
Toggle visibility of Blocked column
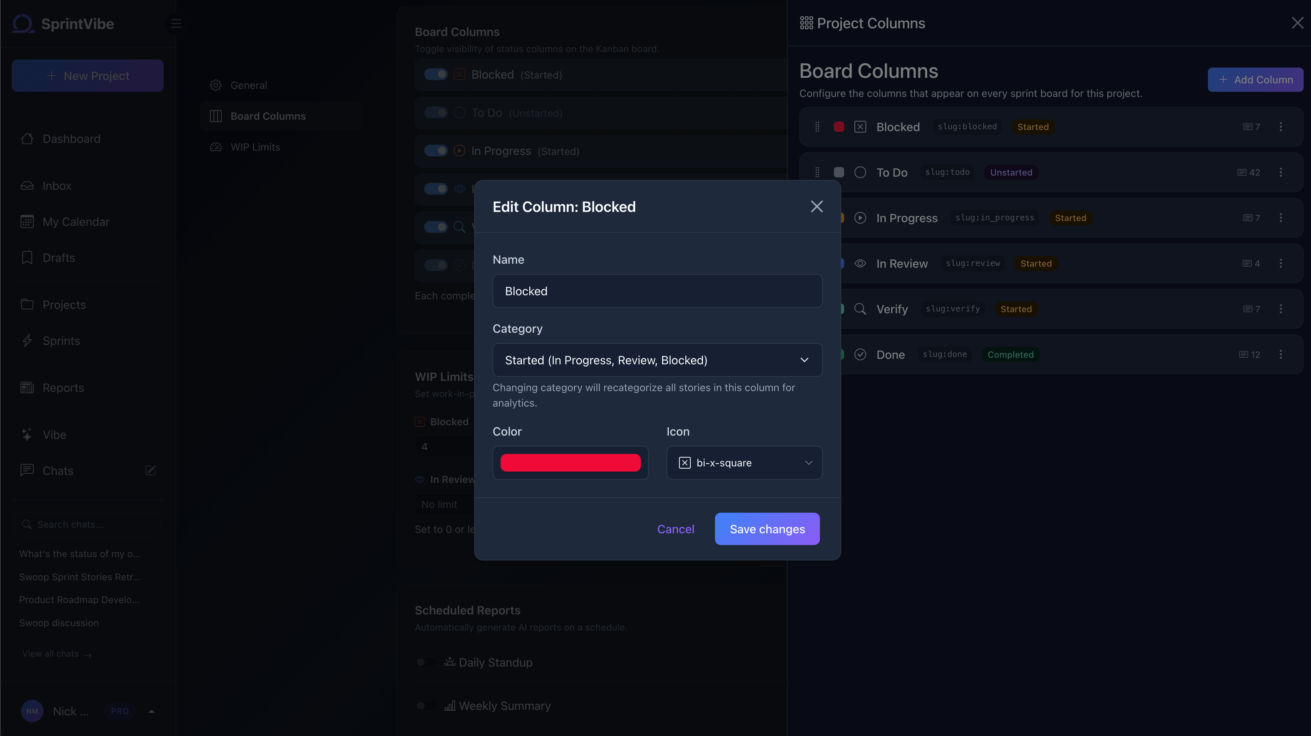[436, 74]
